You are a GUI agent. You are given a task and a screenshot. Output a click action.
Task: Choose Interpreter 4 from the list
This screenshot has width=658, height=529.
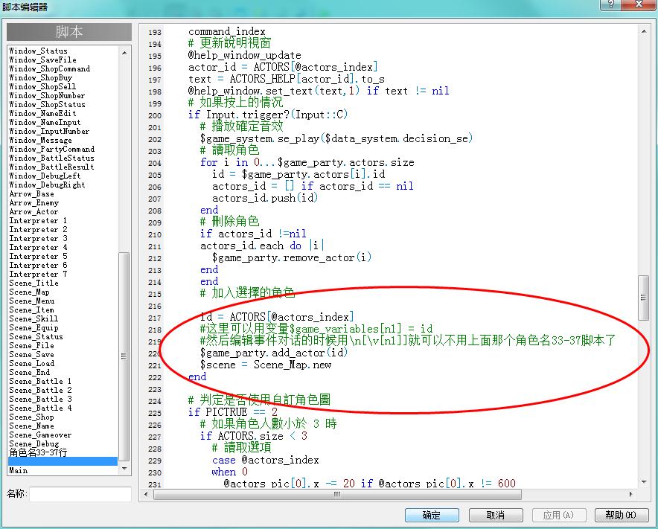click(38, 248)
